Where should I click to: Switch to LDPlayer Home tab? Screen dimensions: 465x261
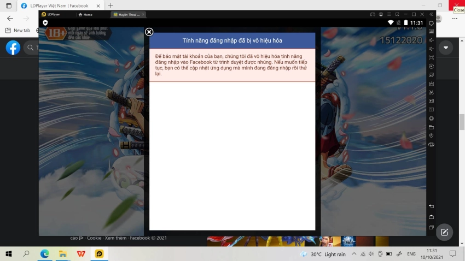point(85,15)
